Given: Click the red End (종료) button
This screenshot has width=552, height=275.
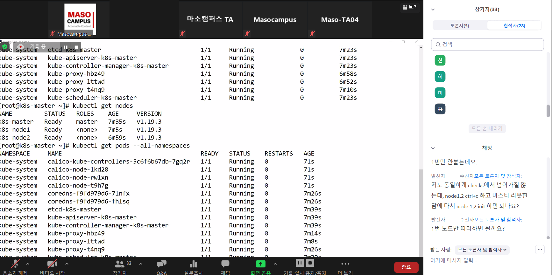Looking at the screenshot, I should coord(406,267).
